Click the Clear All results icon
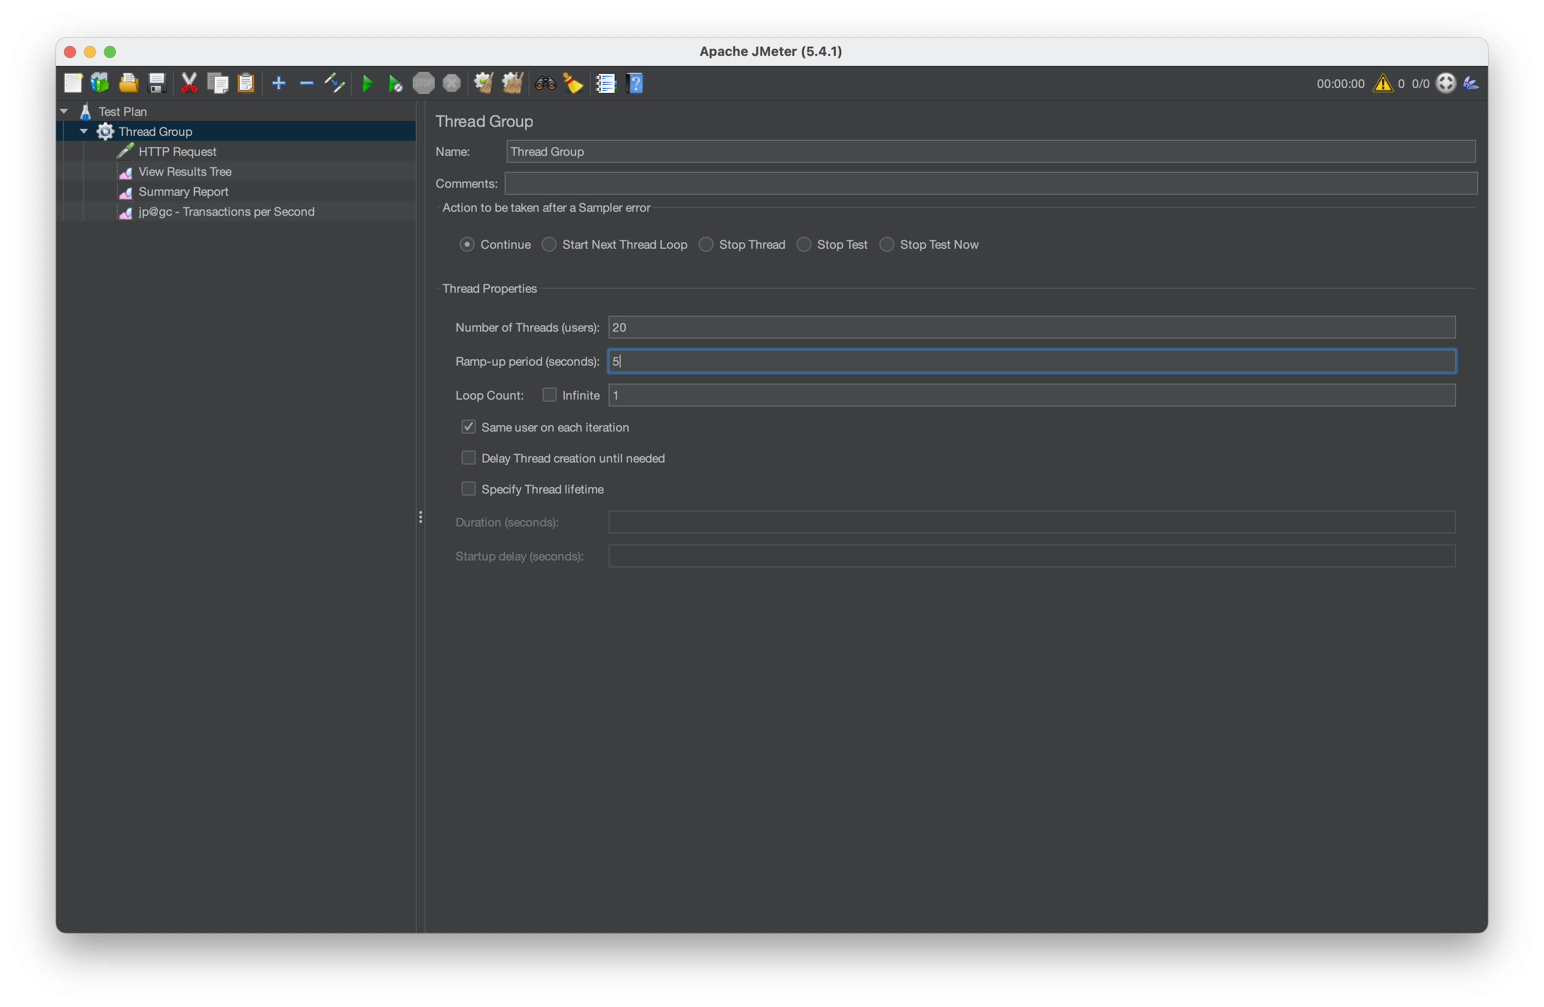The image size is (1544, 1007). tap(512, 83)
